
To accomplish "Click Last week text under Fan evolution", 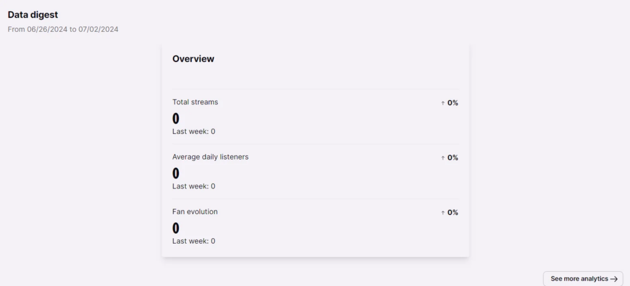I will [194, 241].
